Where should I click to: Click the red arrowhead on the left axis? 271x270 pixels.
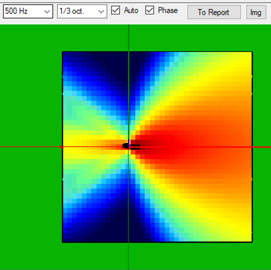61,147
